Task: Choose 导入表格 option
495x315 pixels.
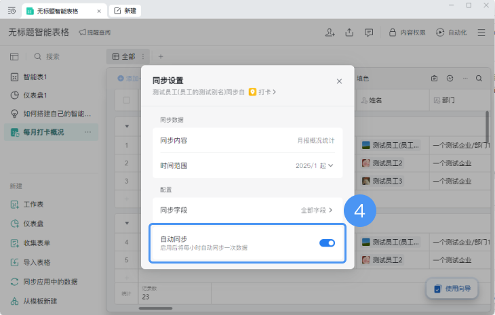Action: click(31, 262)
